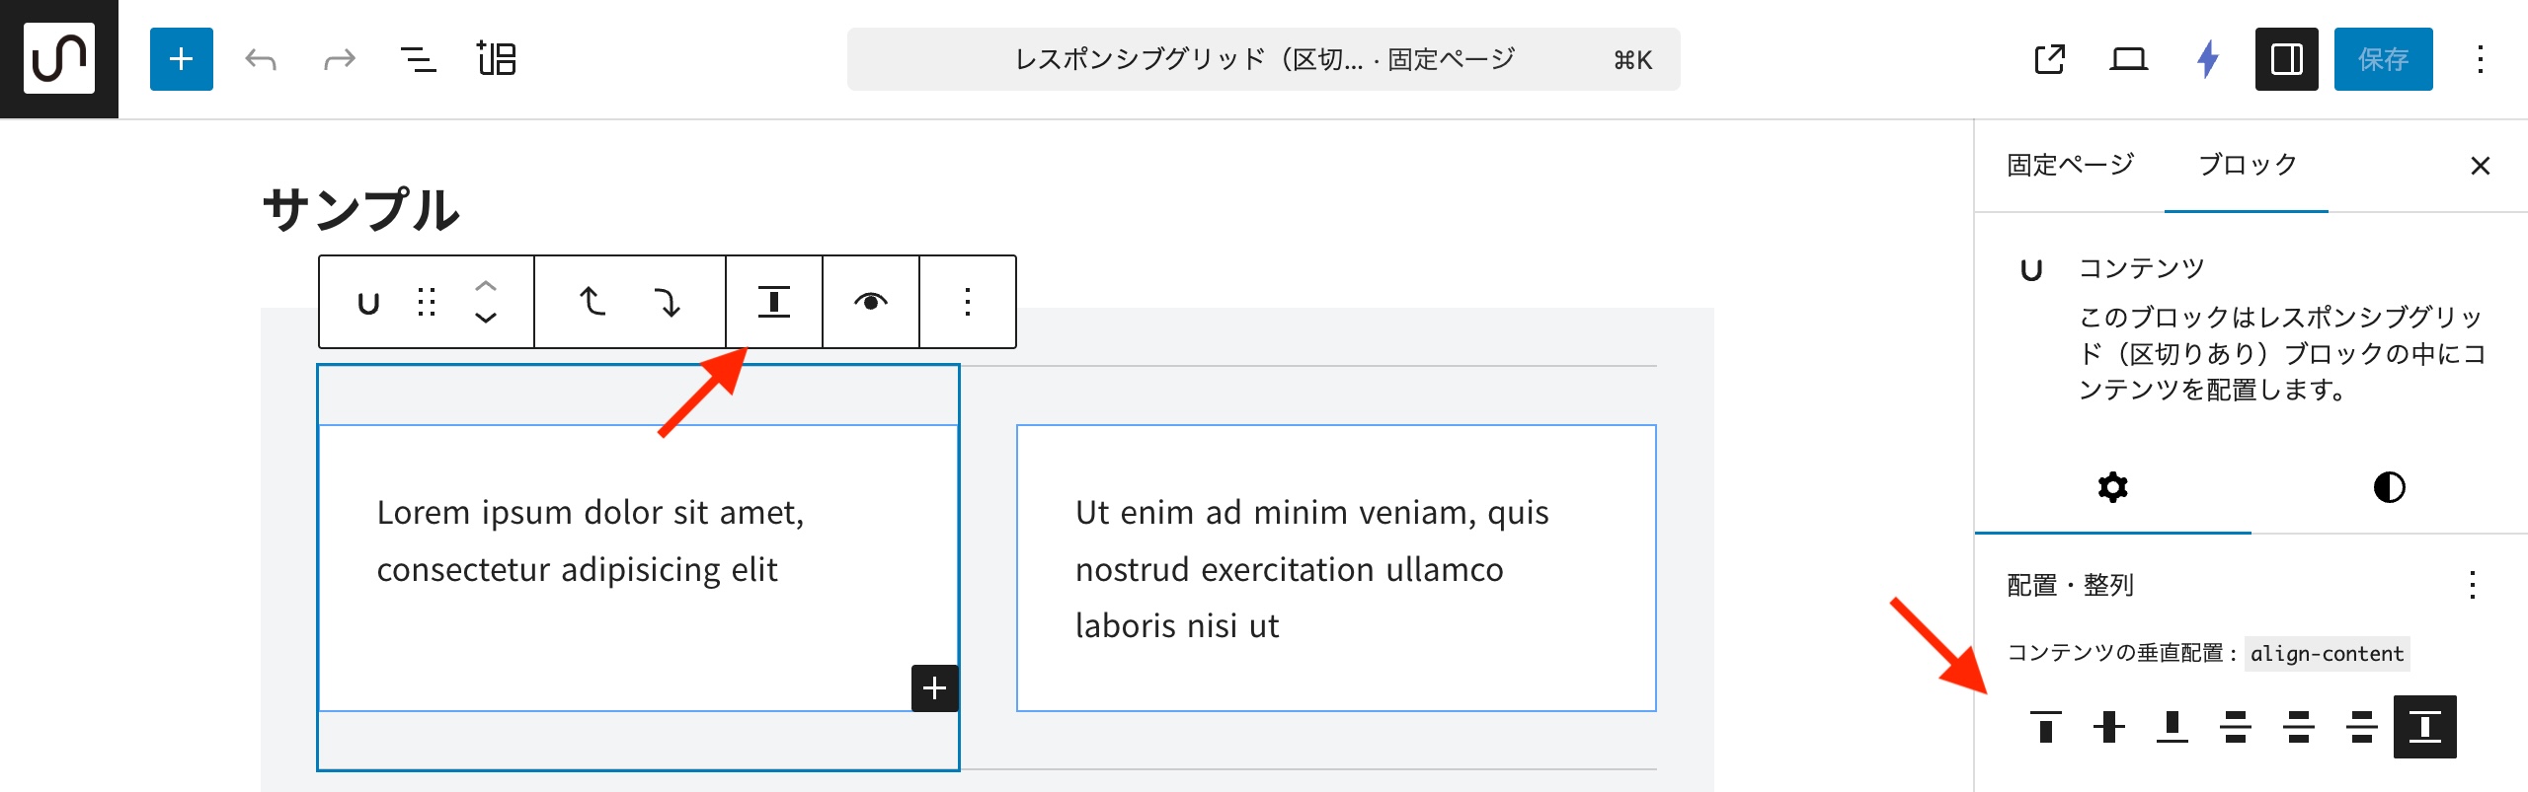Click the block inserter plus button
The height and width of the screenshot is (792, 2528).
click(181, 59)
